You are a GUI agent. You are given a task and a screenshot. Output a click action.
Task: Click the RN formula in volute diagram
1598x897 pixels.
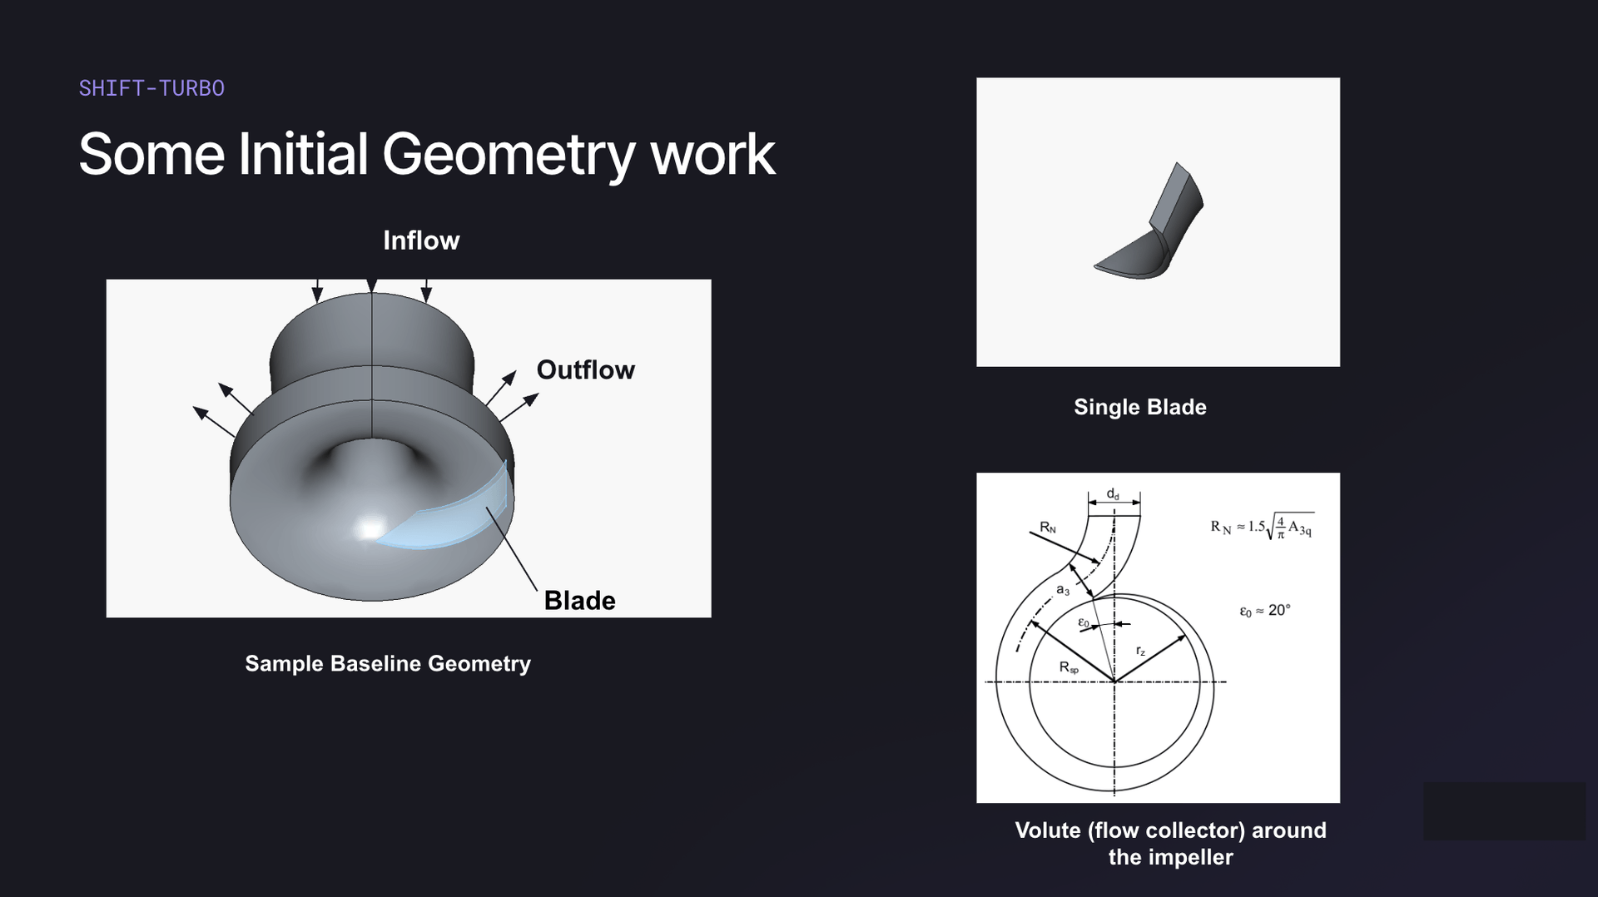pos(1261,527)
